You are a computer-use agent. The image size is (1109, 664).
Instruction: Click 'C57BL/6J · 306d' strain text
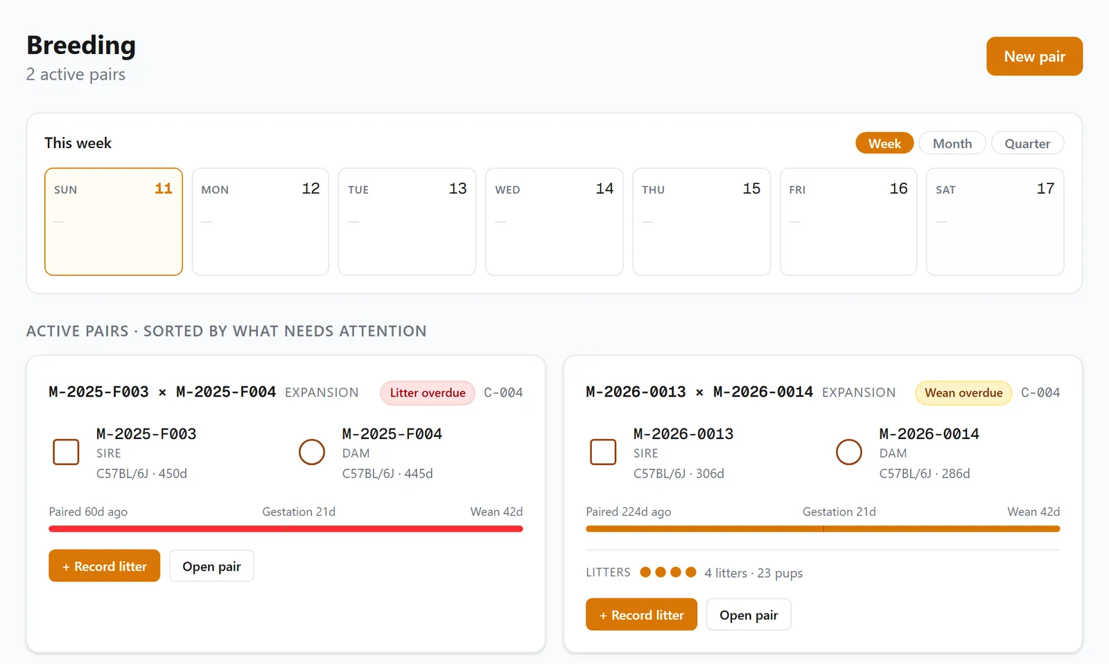pyautogui.click(x=679, y=474)
